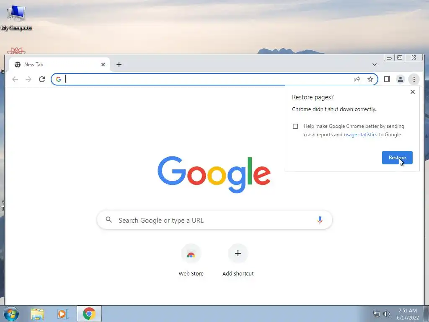Image resolution: width=429 pixels, height=322 pixels.
Task: Close the New Tab tab
Action: click(x=103, y=65)
